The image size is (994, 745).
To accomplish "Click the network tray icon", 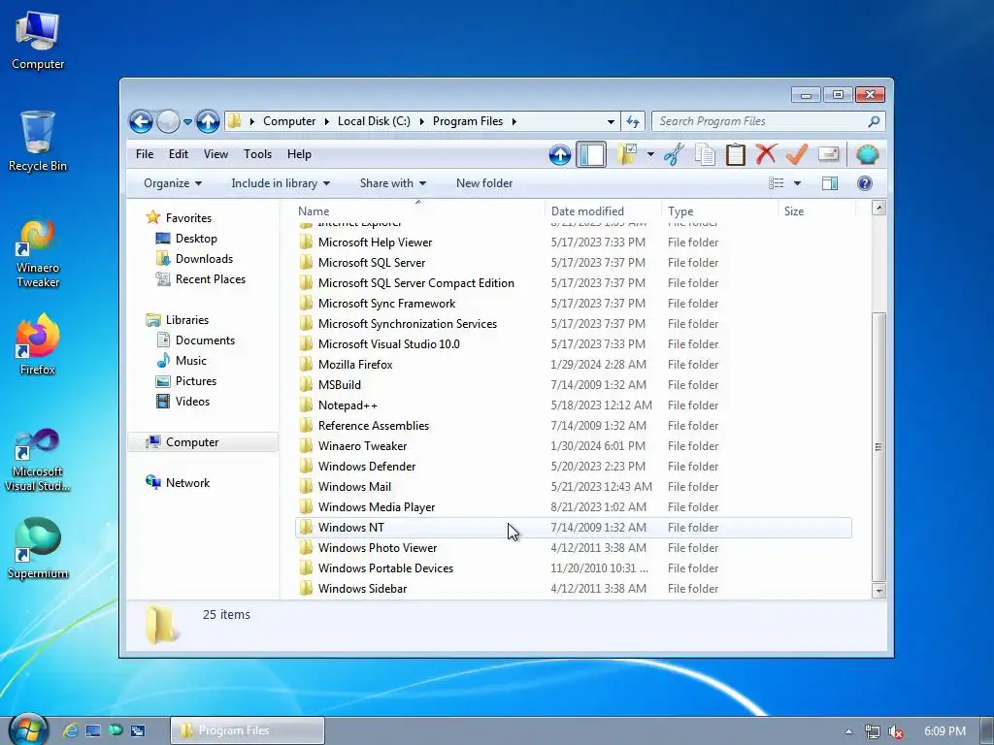I will point(873,731).
